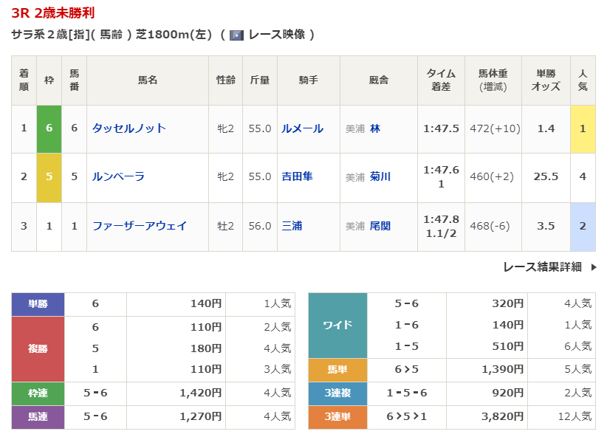The image size is (607, 437).
Task: Click the blue 単勝 payout label
Action: (38, 303)
